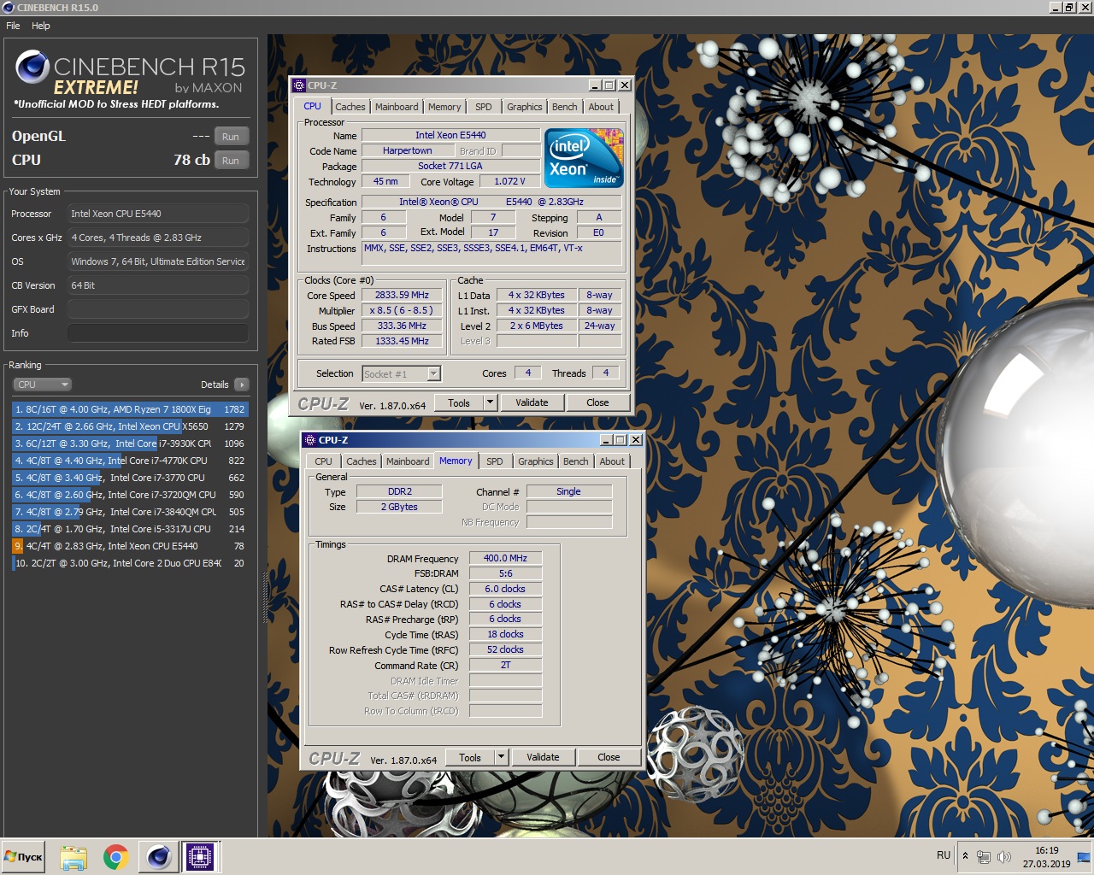1094x875 pixels.
Task: Click Close button in top CPU-Z window
Action: coord(597,402)
